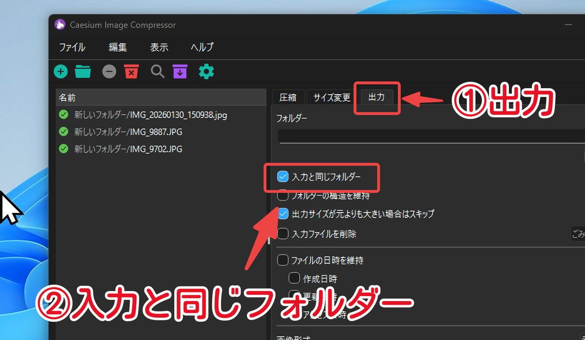The height and width of the screenshot is (340, 585).
Task: Enable ファイルの日時を維持 checkbox
Action: 283,260
